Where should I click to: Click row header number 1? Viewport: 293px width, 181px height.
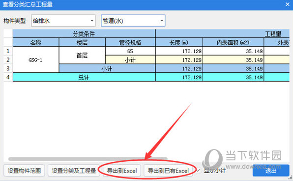pos(8,51)
